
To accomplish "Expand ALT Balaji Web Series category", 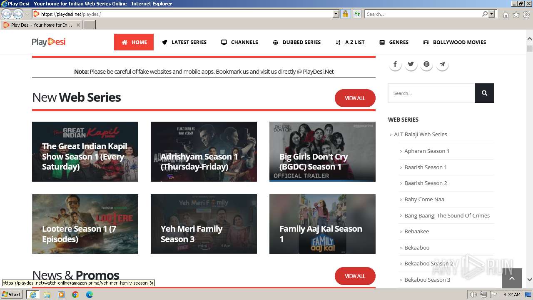I will coord(421,134).
